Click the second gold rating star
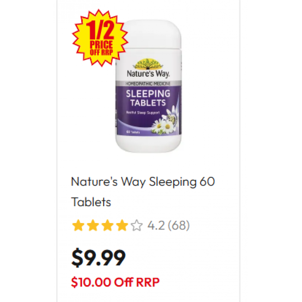This screenshot has height=302, width=302. point(93,225)
